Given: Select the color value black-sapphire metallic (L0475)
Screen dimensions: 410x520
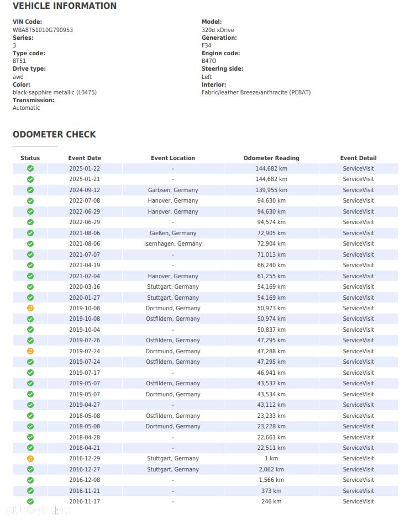Looking at the screenshot, I should (x=55, y=93).
